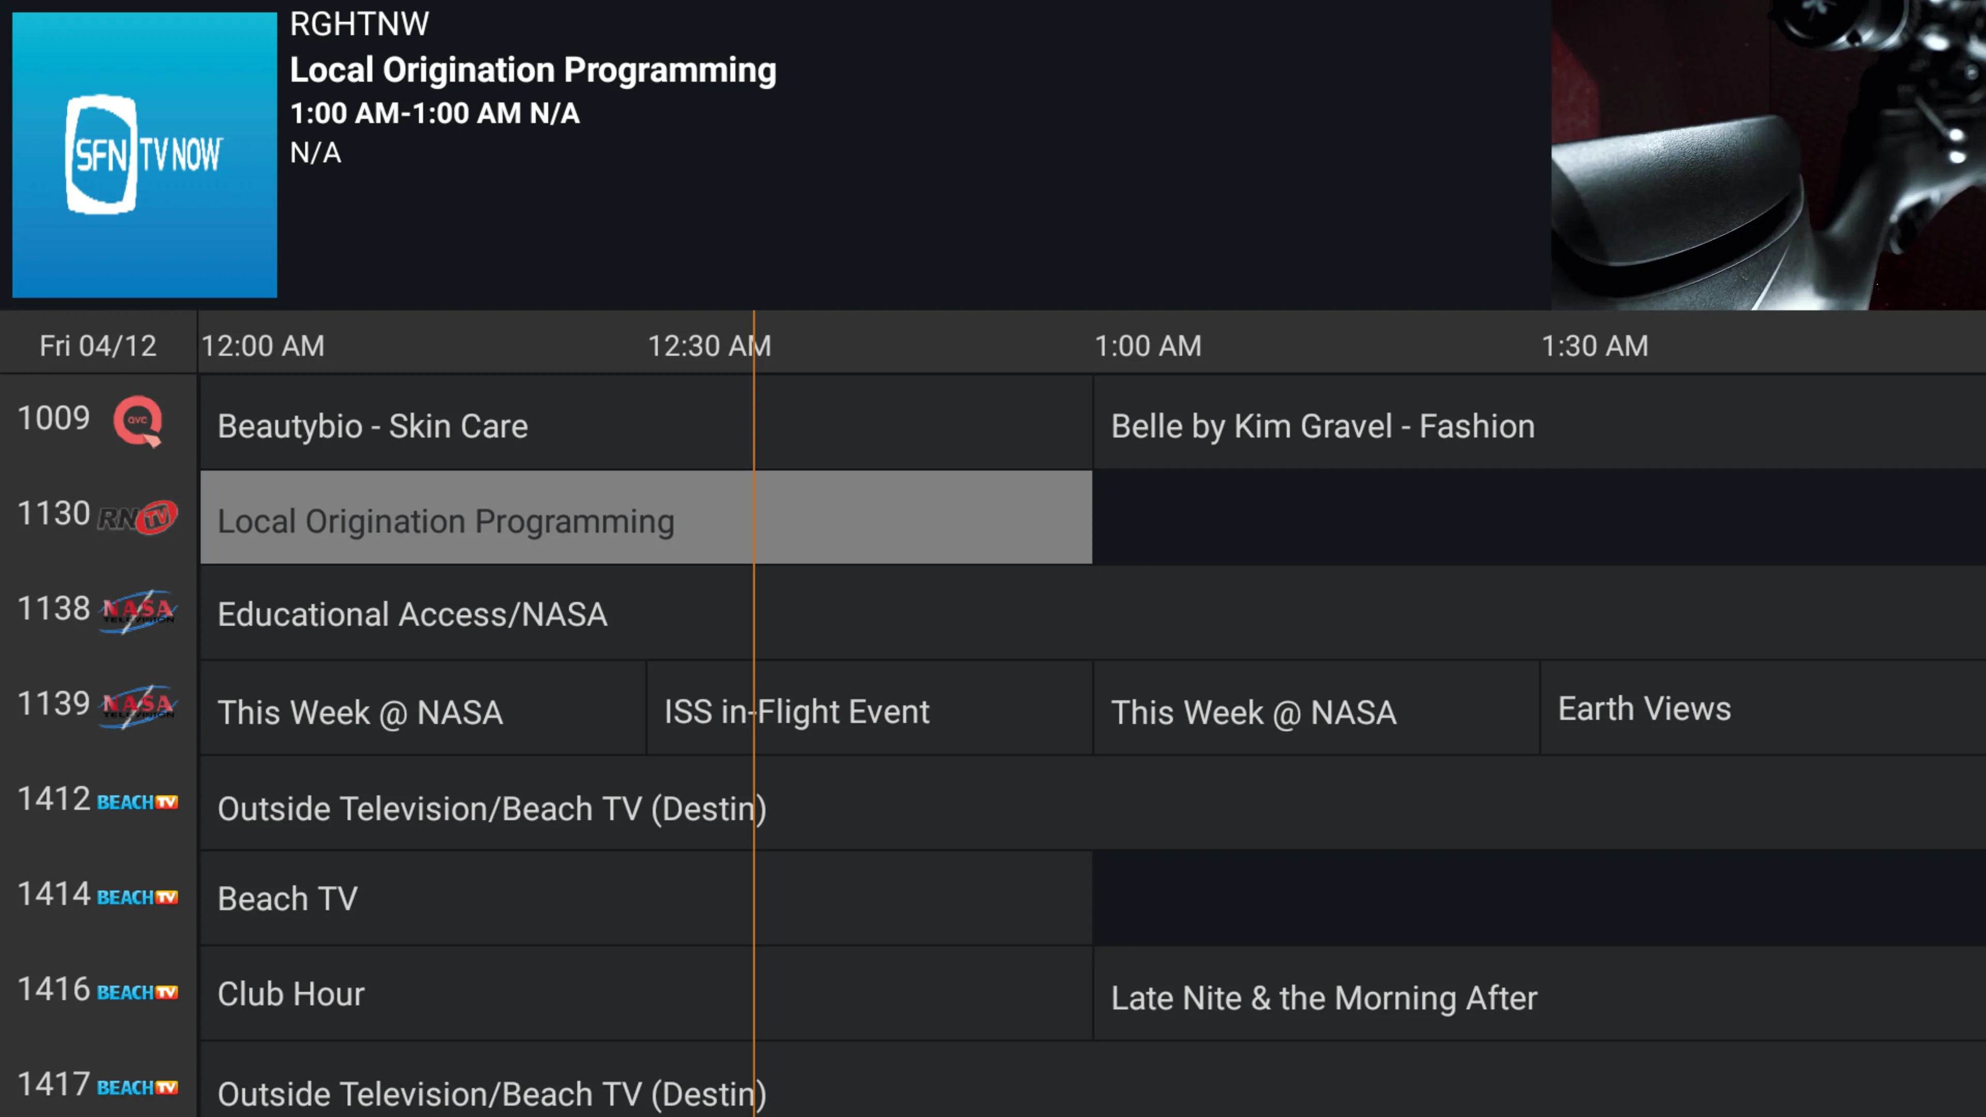The width and height of the screenshot is (1986, 1117).
Task: Click the Beach TV logo on channel 1417
Action: [x=137, y=1087]
